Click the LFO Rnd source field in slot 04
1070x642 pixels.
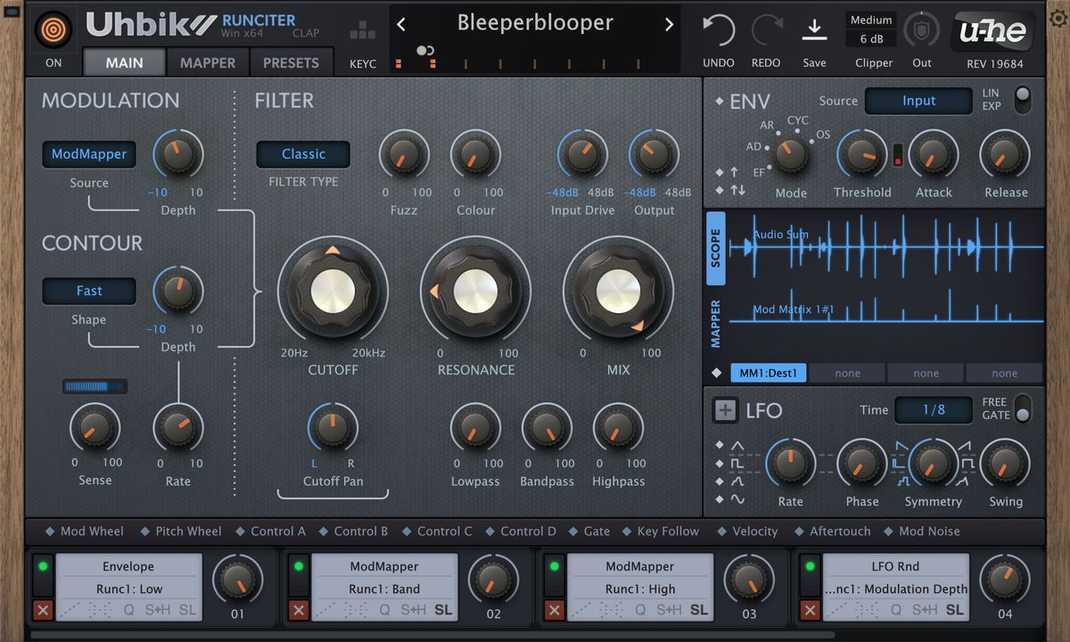pos(895,566)
